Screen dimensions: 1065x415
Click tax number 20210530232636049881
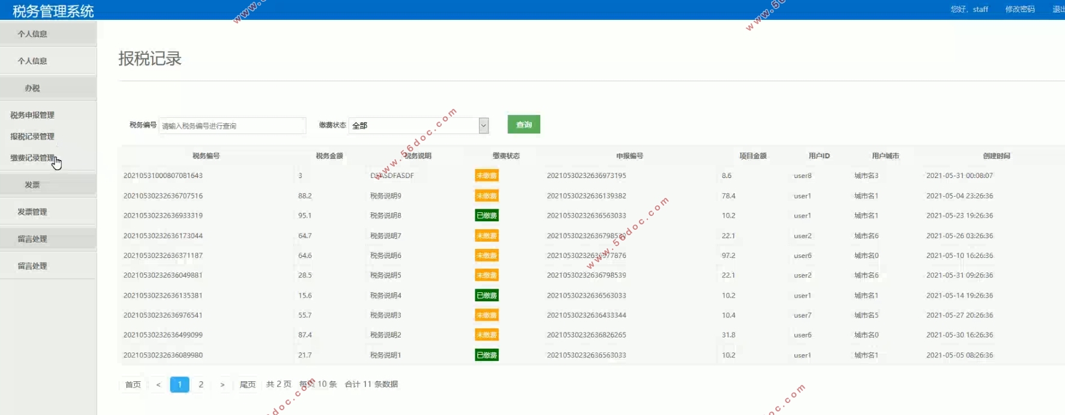163,275
